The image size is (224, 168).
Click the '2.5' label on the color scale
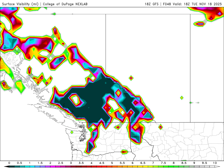(x=60, y=163)
